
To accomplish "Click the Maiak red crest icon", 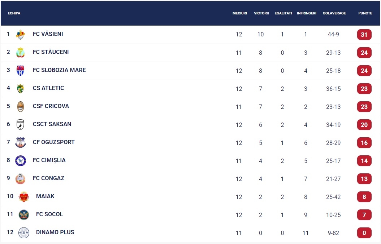I will tap(24, 197).
